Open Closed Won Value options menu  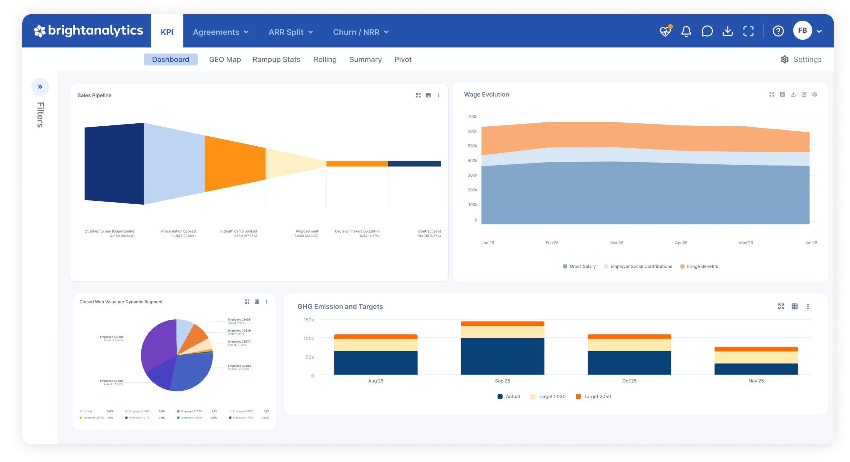click(267, 302)
